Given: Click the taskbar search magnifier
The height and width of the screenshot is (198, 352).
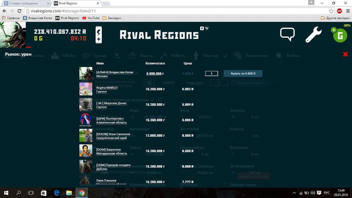Looking at the screenshot, I should (x=19, y=193).
